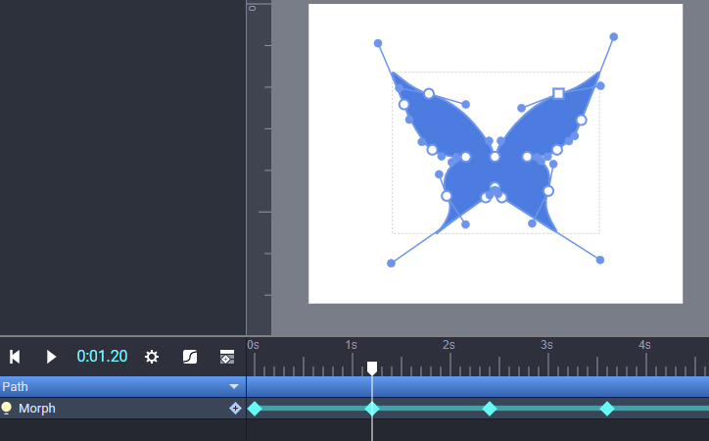Select the Morph keyframe at 3.6s

[607, 409]
